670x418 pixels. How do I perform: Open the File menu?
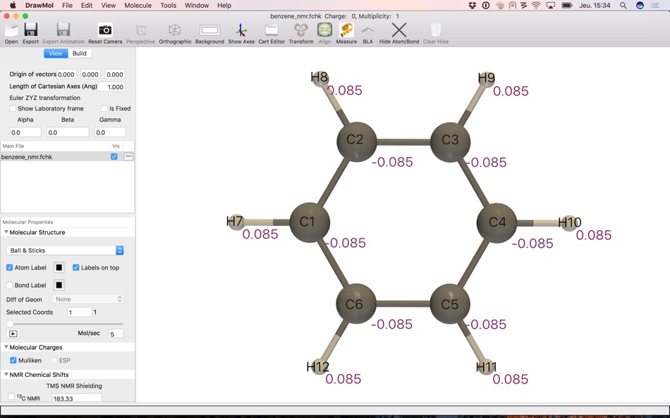(x=67, y=6)
